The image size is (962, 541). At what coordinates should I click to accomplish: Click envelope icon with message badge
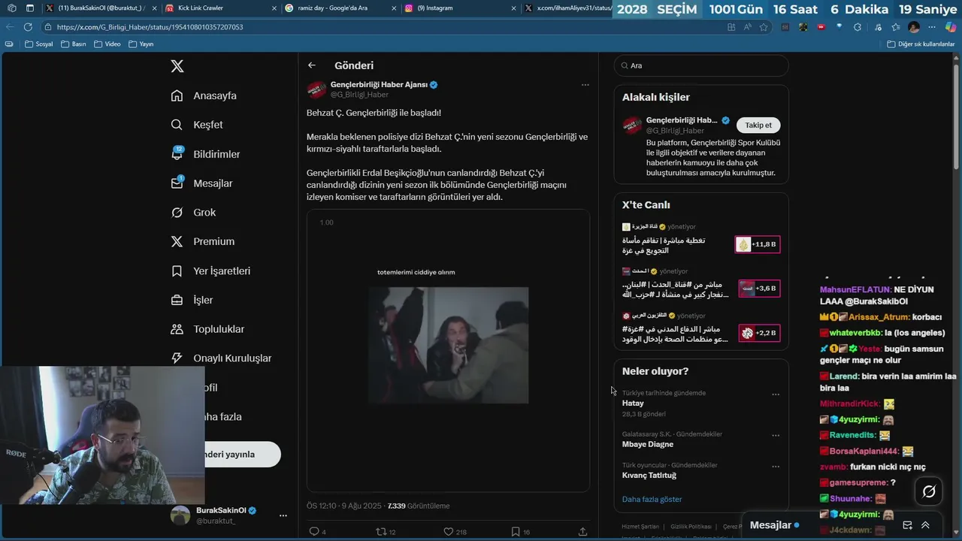click(177, 183)
